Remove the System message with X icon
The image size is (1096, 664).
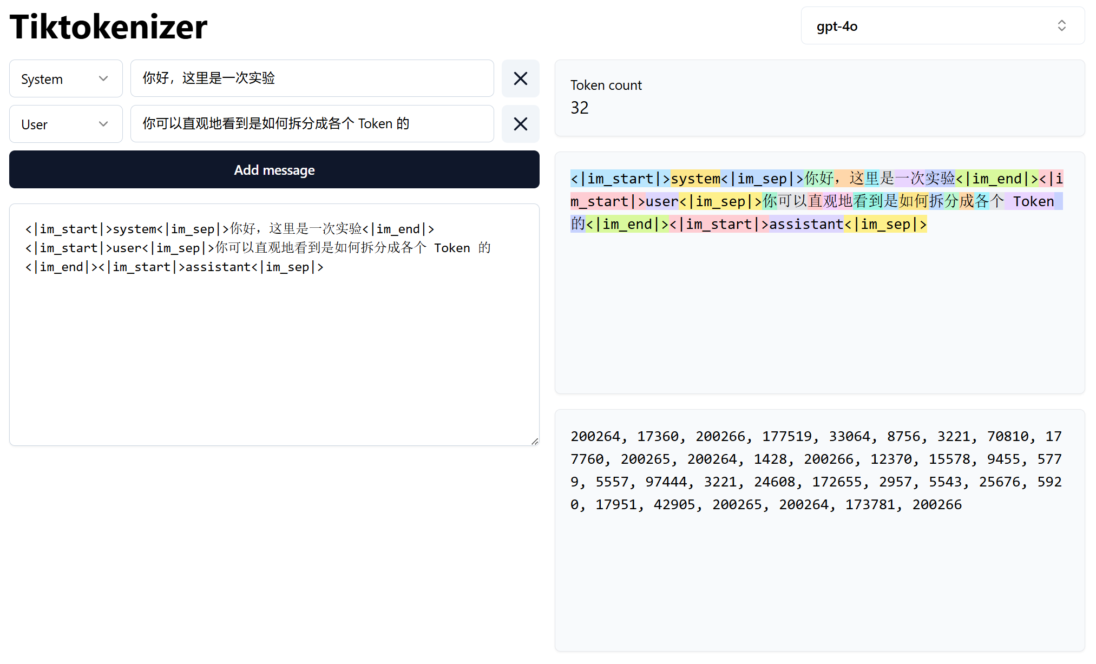click(x=520, y=78)
